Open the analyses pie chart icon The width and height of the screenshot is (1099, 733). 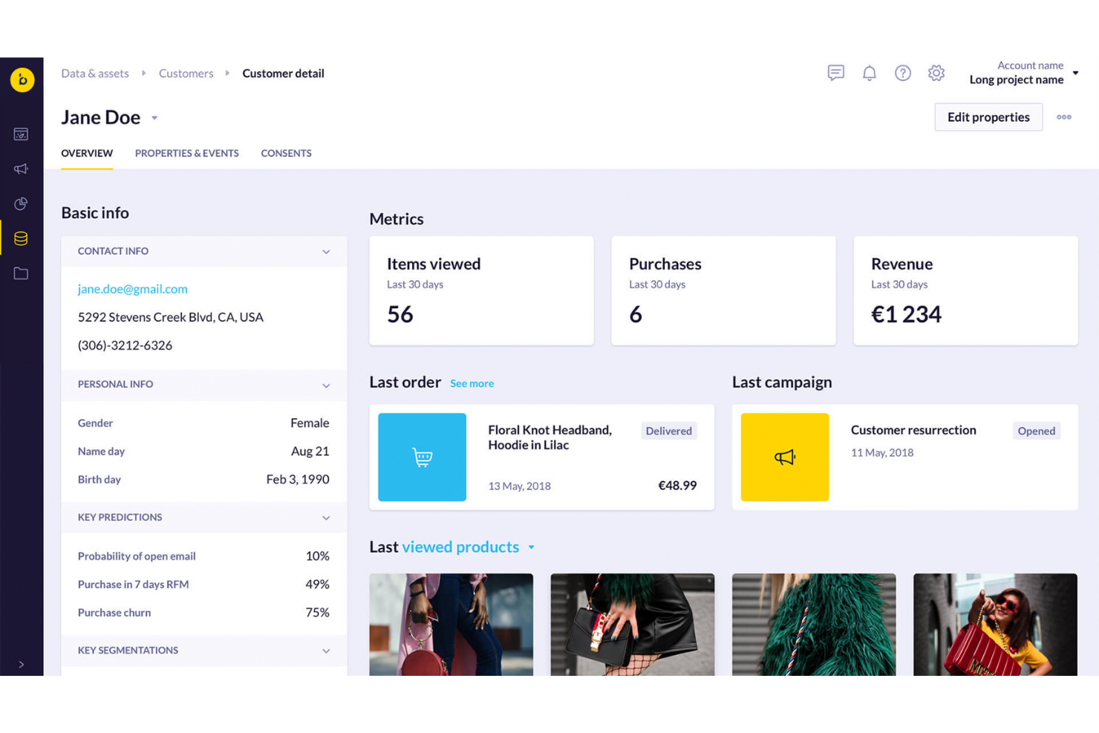coord(22,203)
